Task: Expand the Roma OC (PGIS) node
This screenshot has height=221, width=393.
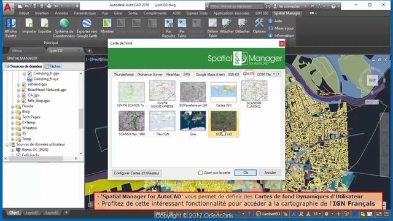Action: (12, 150)
